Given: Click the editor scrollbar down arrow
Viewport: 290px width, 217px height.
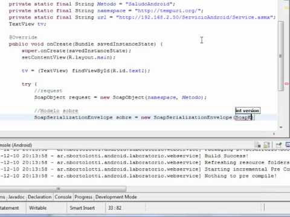Looking at the screenshot, I should (281, 127).
